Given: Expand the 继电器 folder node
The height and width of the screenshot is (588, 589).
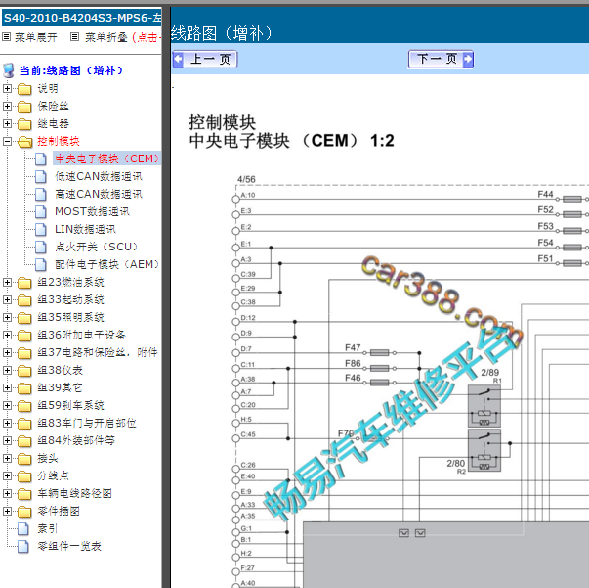Looking at the screenshot, I should (x=7, y=124).
